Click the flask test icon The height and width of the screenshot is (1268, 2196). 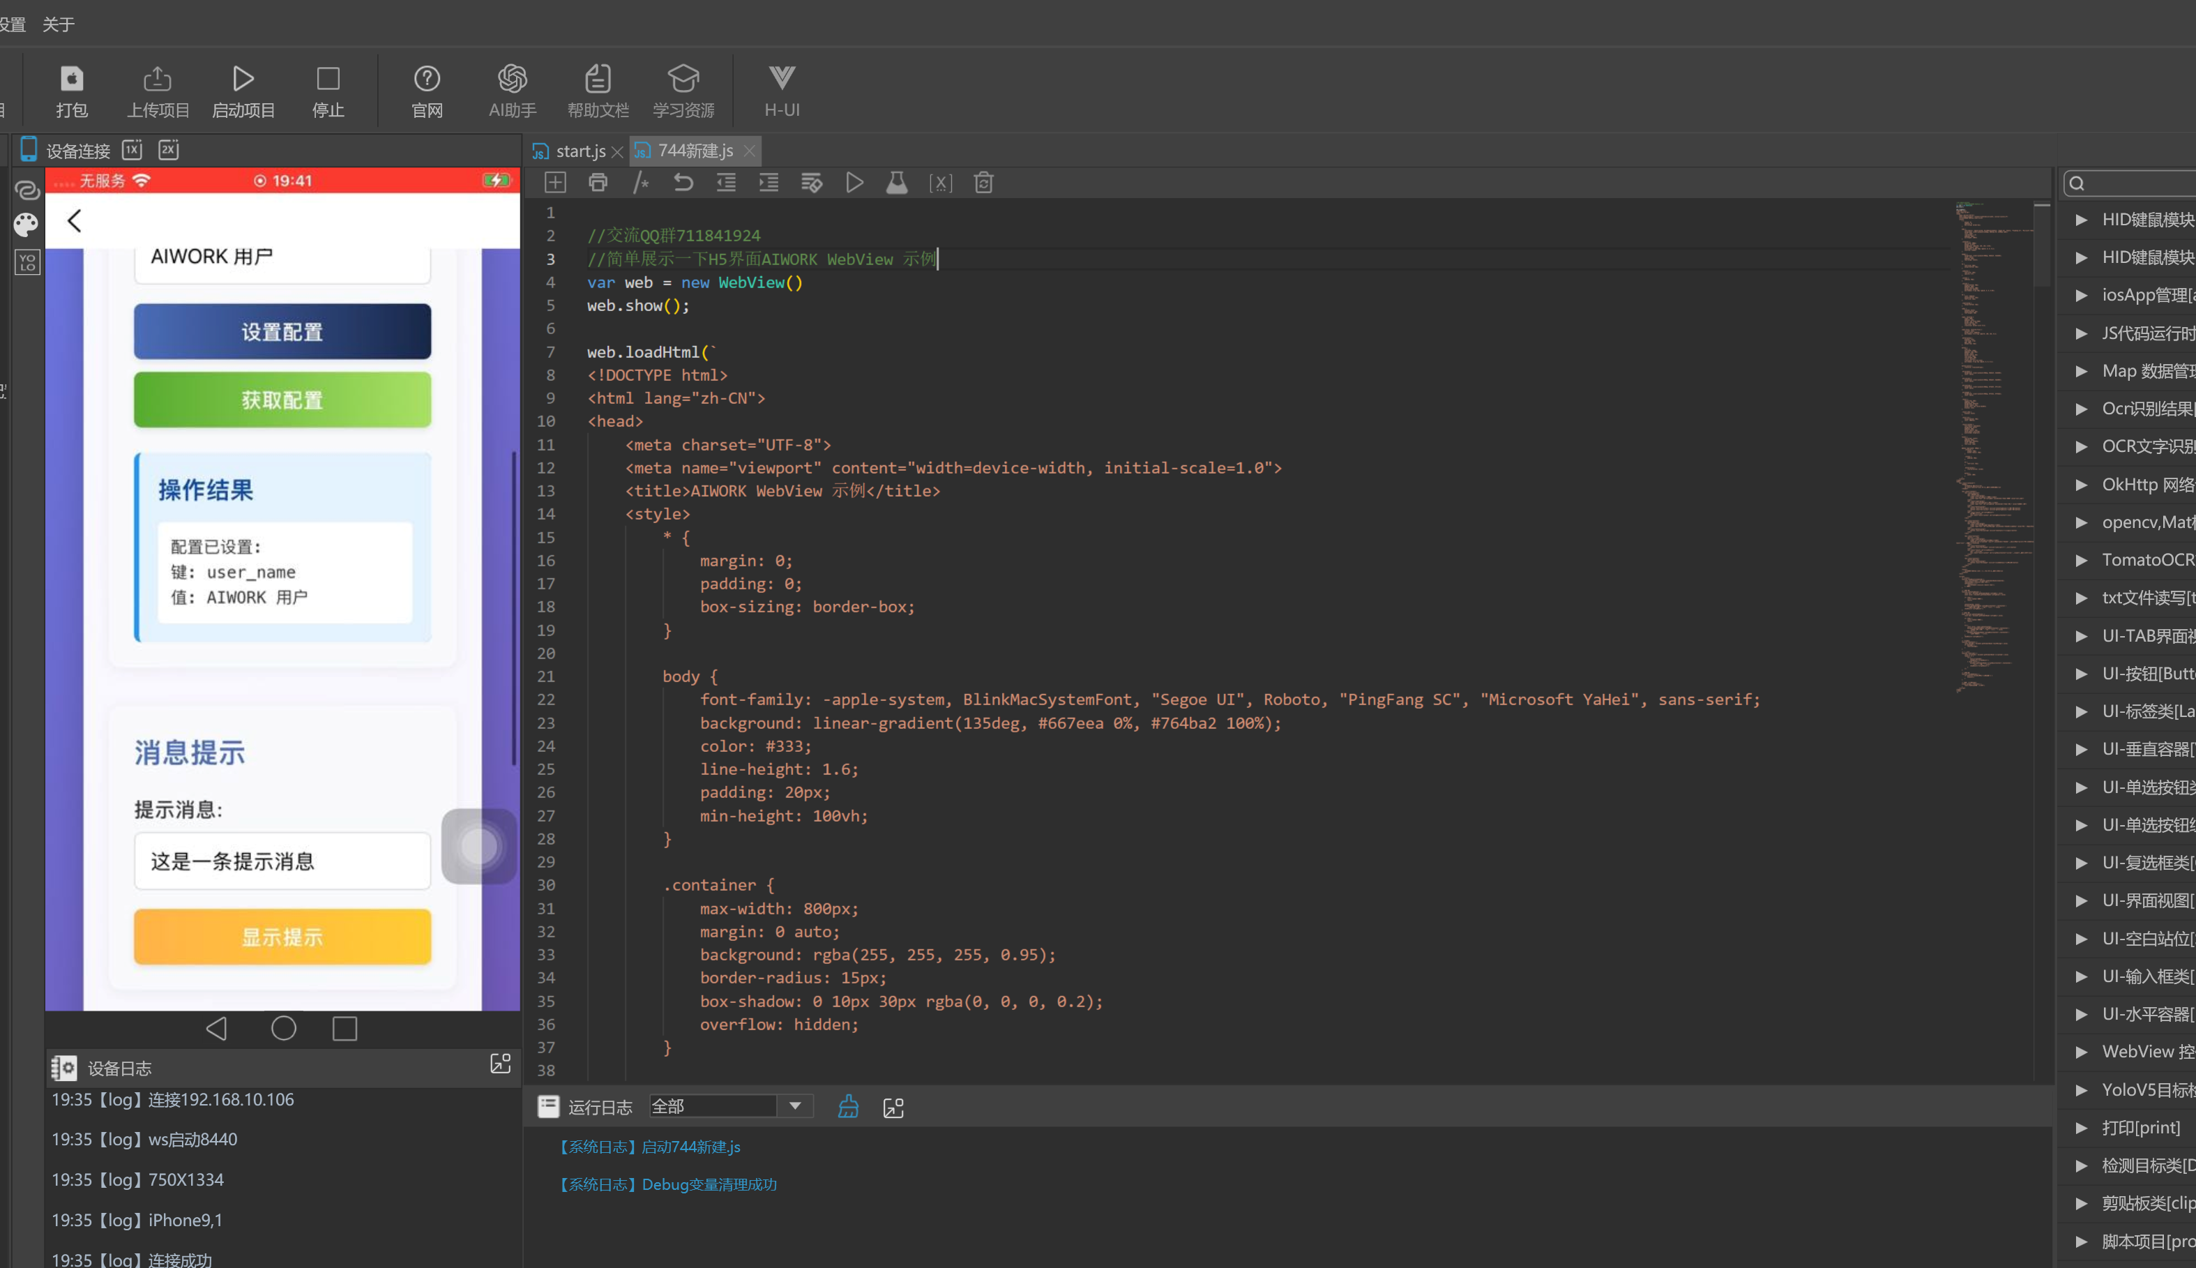pos(897,183)
